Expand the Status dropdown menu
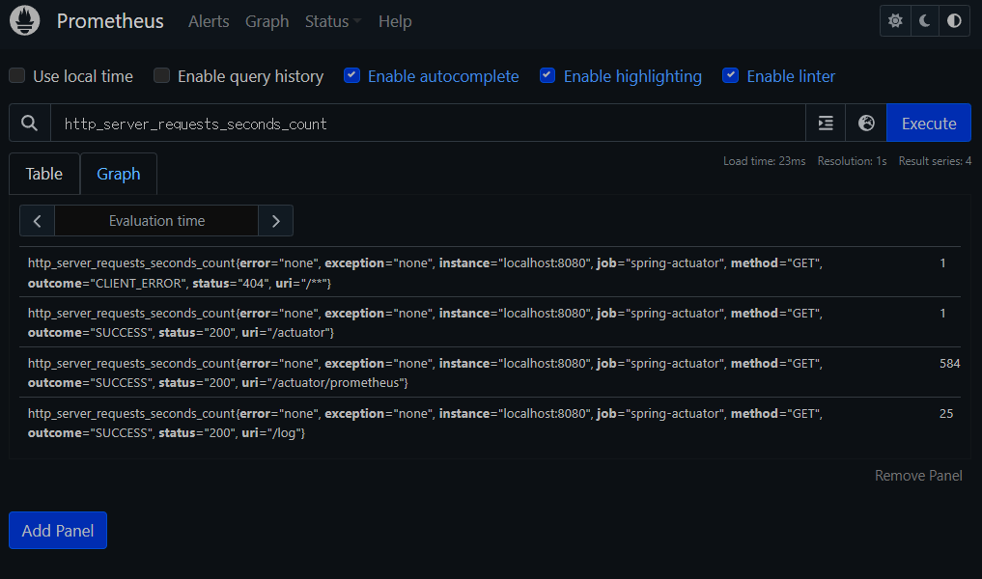This screenshot has height=579, width=982. (x=332, y=21)
